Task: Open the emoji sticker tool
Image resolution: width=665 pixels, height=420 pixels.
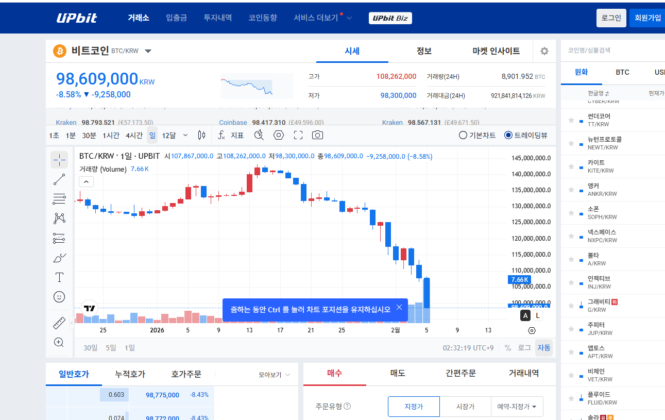Action: (59, 297)
